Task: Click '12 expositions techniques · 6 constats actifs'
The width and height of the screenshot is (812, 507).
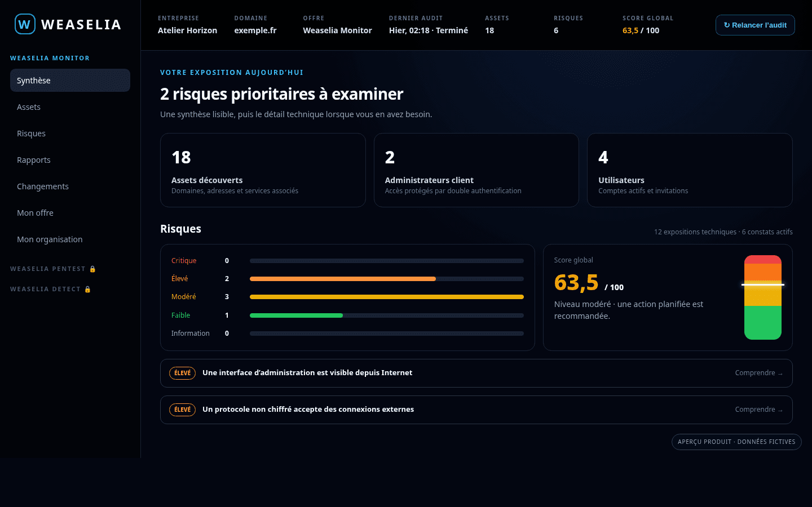Action: (723, 232)
